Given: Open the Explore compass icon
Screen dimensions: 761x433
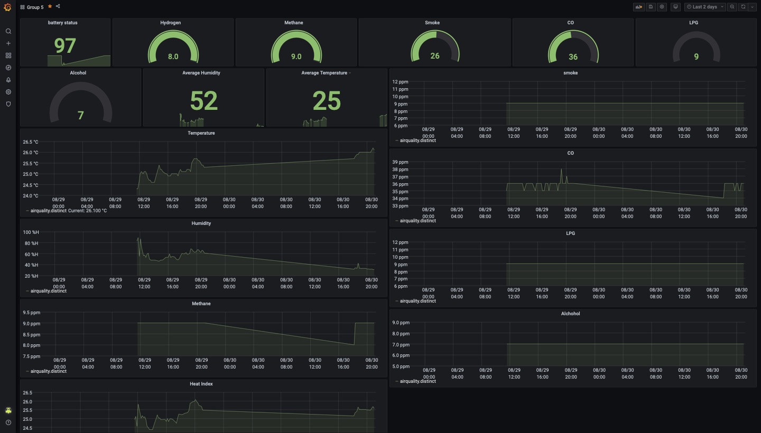Looking at the screenshot, I should [x=8, y=68].
